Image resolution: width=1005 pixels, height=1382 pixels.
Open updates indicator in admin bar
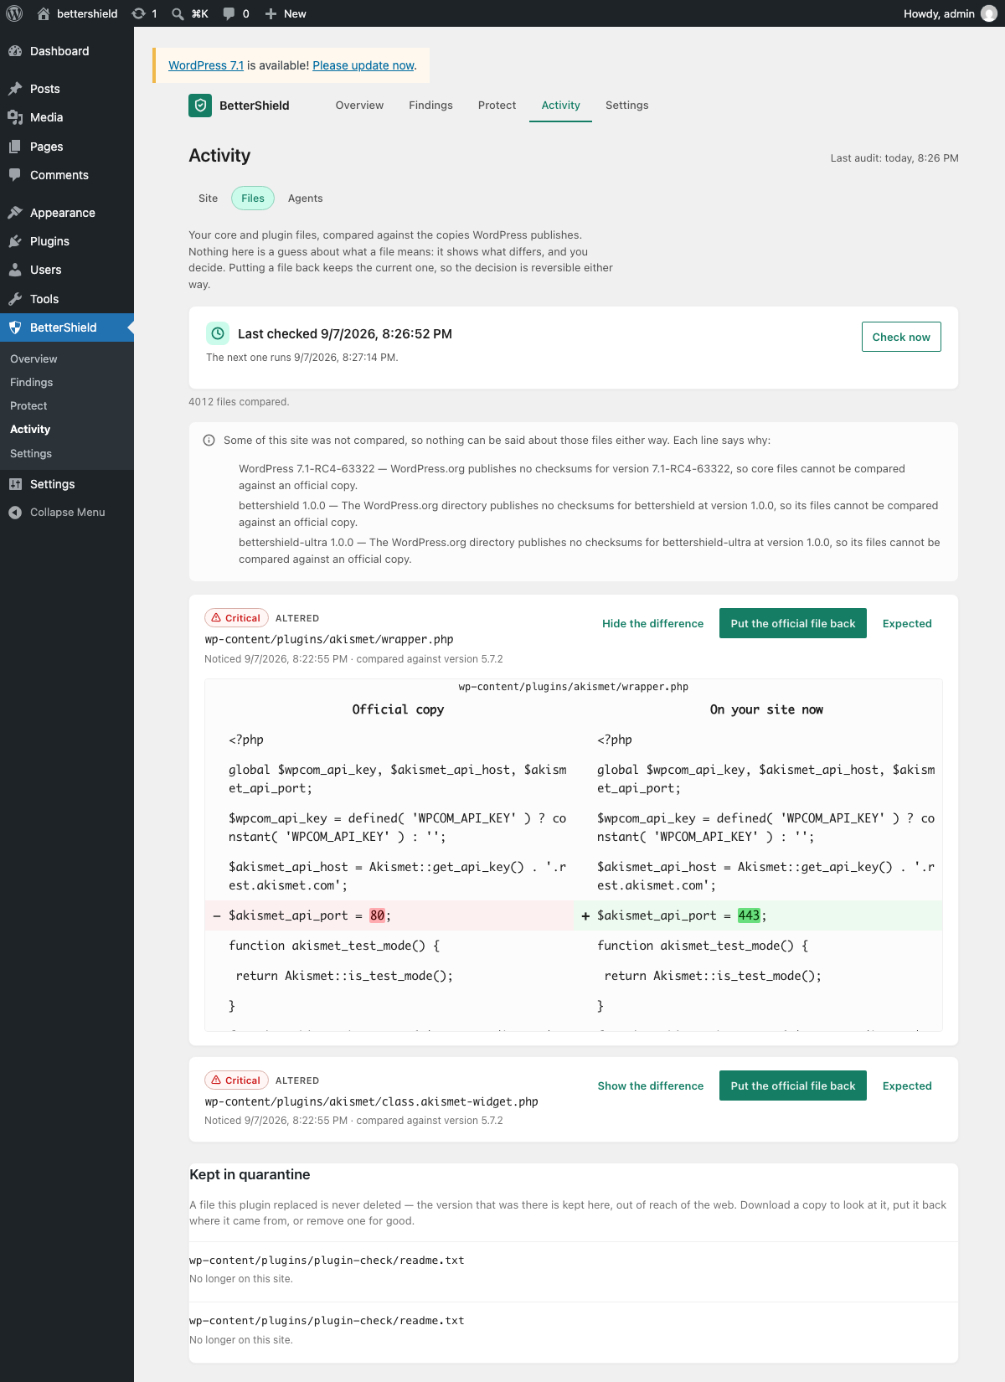(x=144, y=13)
